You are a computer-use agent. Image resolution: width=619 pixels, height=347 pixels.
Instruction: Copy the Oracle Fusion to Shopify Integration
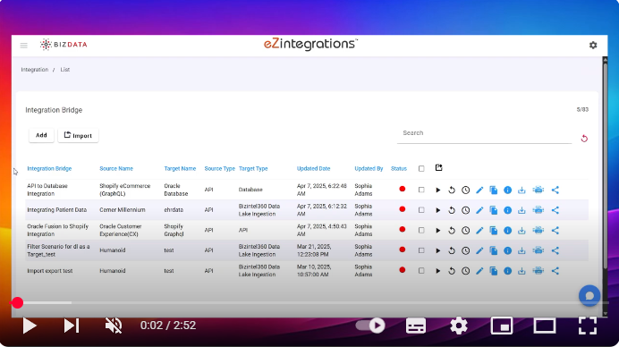coord(494,231)
